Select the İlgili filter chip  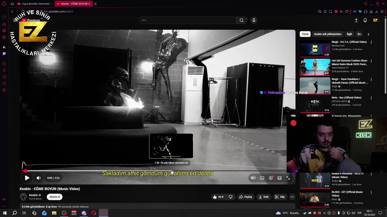[349, 34]
